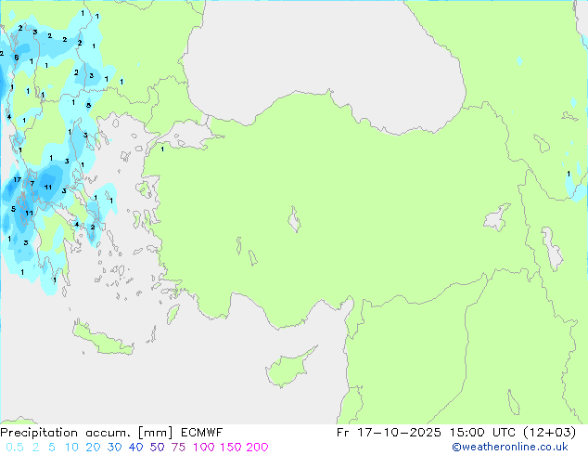Click the time '15:00' in the caption
Image resolution: width=588 pixels, height=455 pixels.
click(467, 433)
